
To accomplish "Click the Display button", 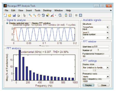I will (88, 85).
